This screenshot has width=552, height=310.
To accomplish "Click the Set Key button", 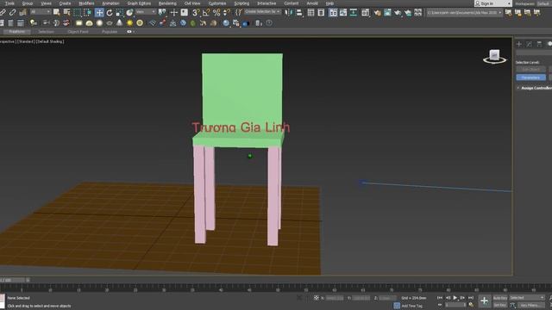I will [500, 305].
